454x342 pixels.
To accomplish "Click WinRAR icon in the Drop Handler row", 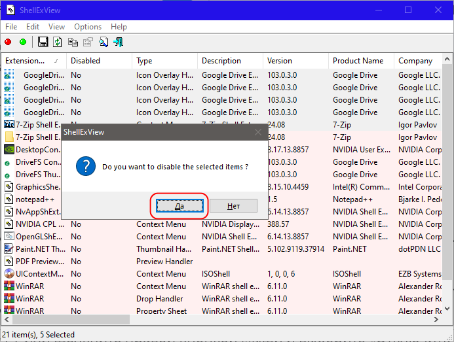I will click(9, 298).
